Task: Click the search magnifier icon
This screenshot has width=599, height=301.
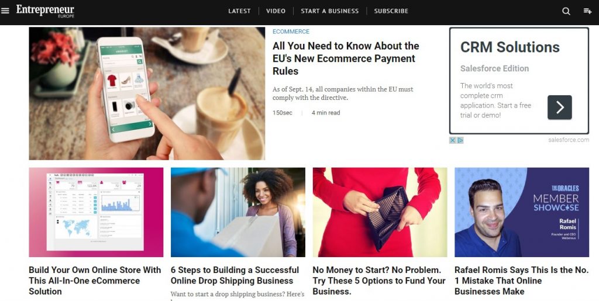Action: coord(566,11)
